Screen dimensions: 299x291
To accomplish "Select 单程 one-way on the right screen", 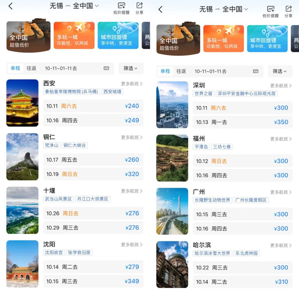I will pyautogui.click(x=165, y=71).
